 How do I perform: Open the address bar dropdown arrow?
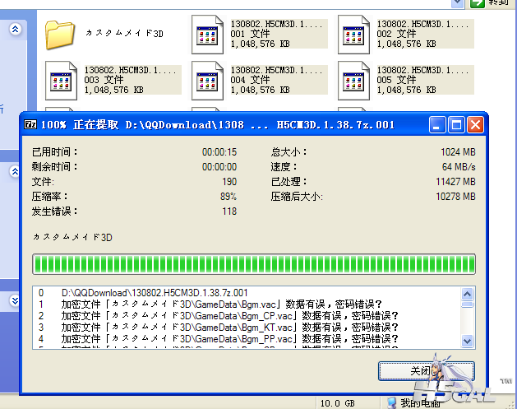tap(457, 3)
